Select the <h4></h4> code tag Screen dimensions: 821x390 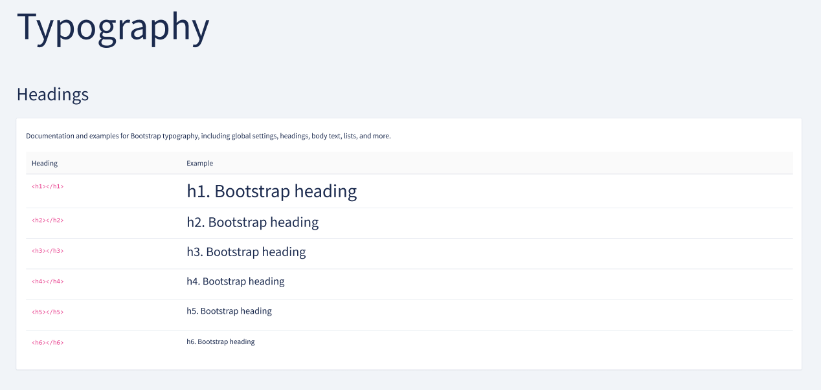pos(48,281)
